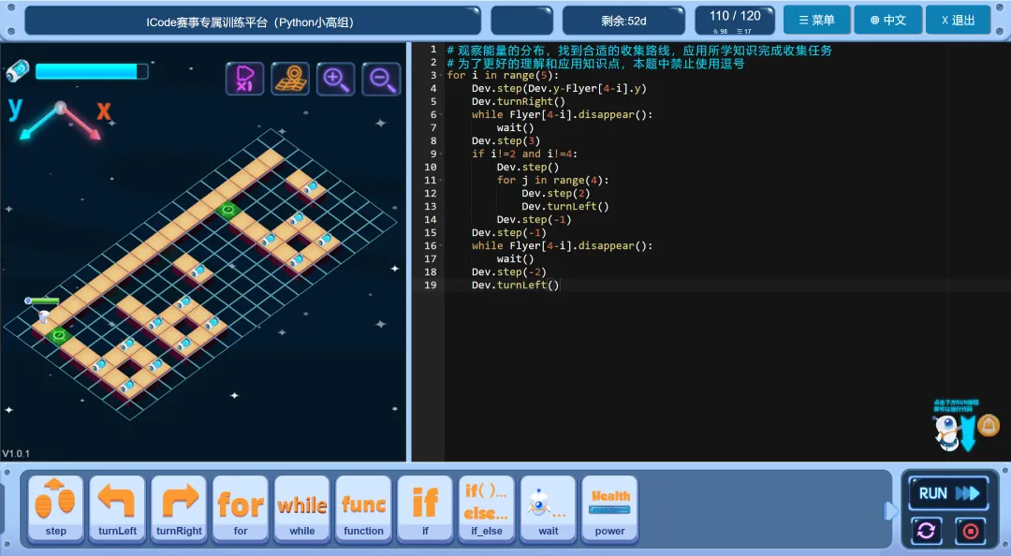1011x556 pixels.
Task: Click line 8 Dev.step(3) code
Action: [505, 140]
